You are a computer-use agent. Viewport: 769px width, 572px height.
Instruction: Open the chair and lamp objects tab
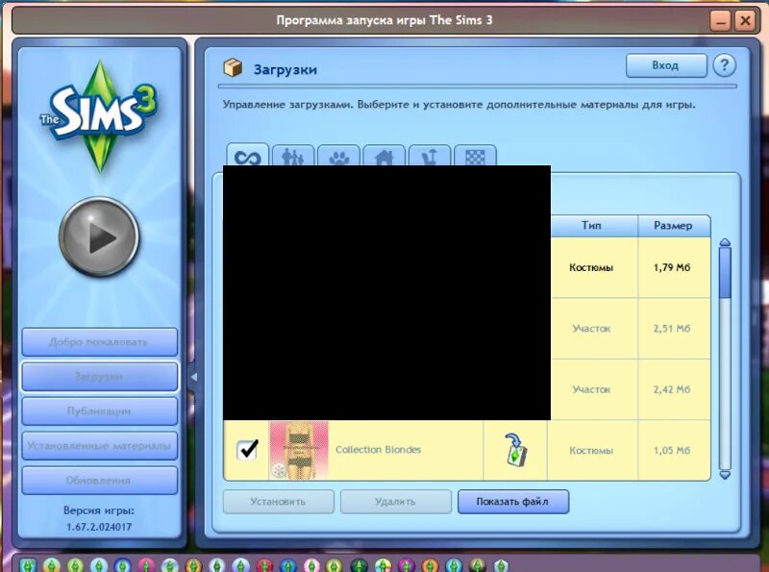pos(429,156)
